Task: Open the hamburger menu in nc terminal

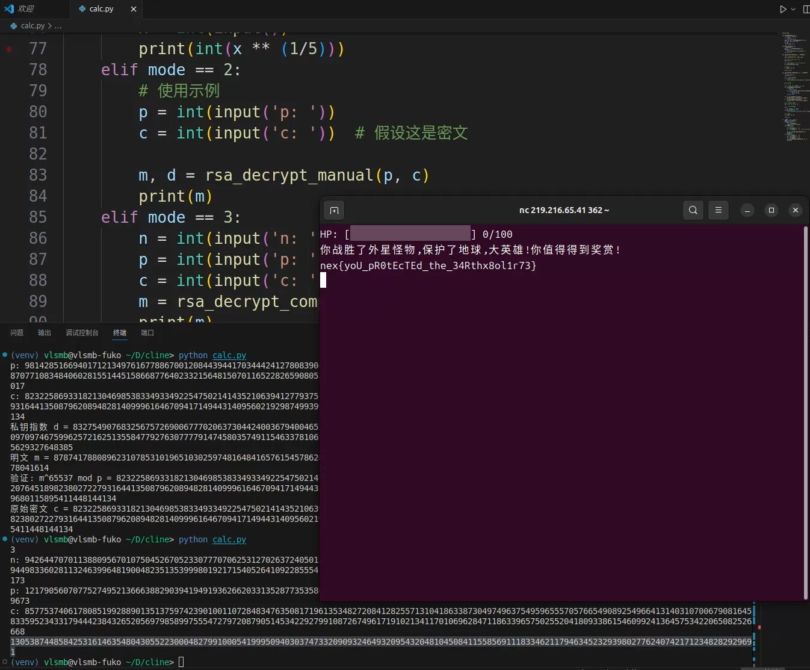Action: (x=718, y=210)
